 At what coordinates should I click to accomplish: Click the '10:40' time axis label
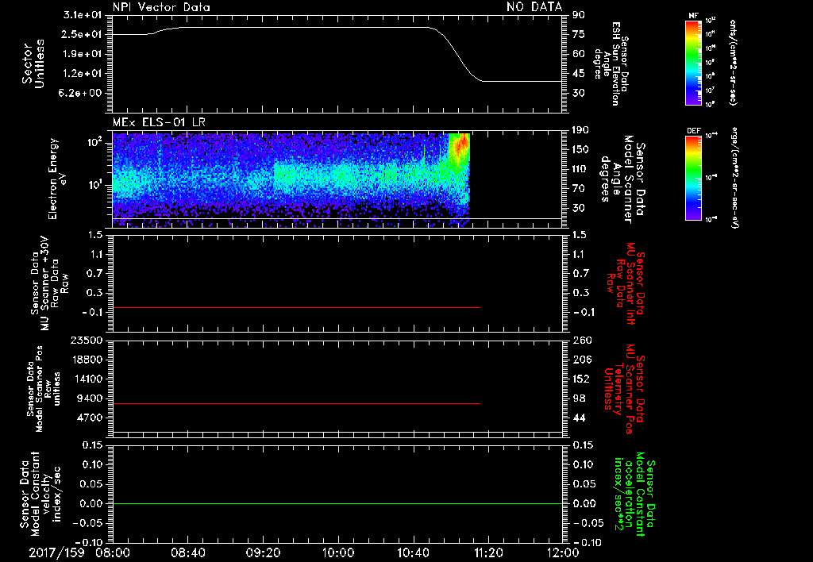[413, 552]
